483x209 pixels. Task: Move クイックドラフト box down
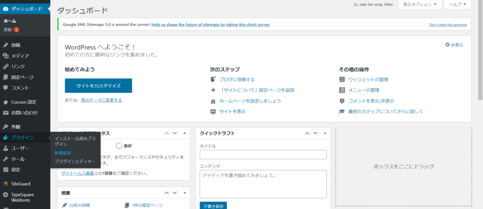(x=316, y=134)
